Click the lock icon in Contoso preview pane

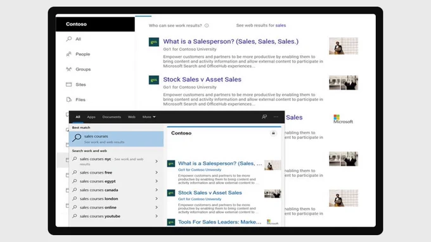tap(273, 133)
